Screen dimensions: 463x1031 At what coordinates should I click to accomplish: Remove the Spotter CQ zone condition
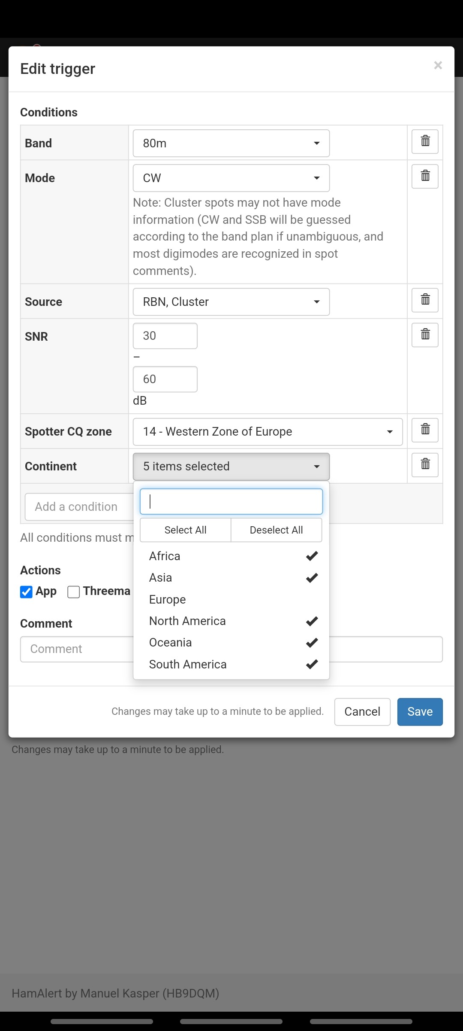(424, 430)
